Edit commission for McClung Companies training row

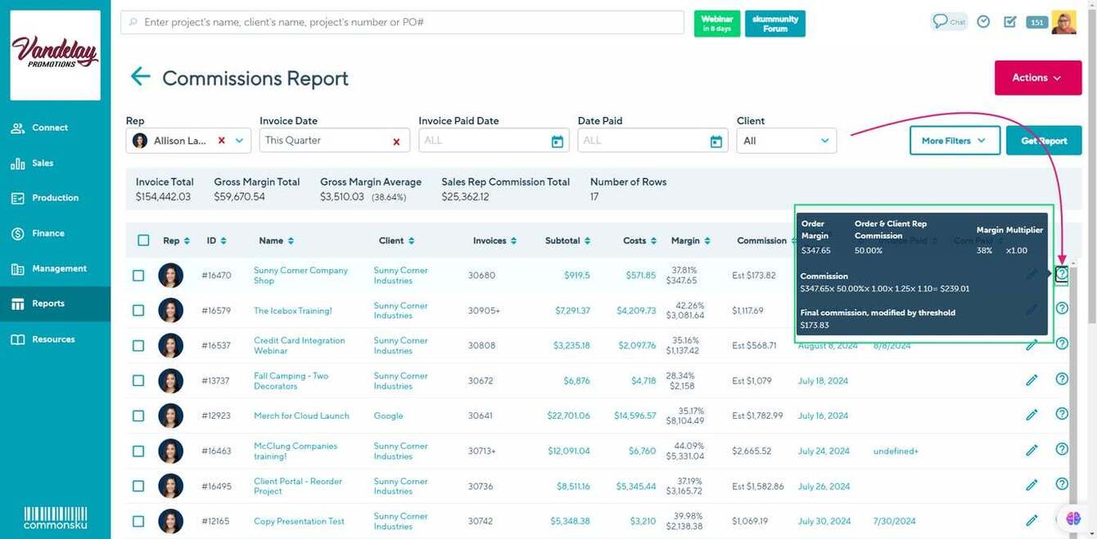tap(1032, 451)
